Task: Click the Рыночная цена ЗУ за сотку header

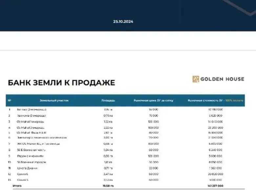Action: point(154,101)
